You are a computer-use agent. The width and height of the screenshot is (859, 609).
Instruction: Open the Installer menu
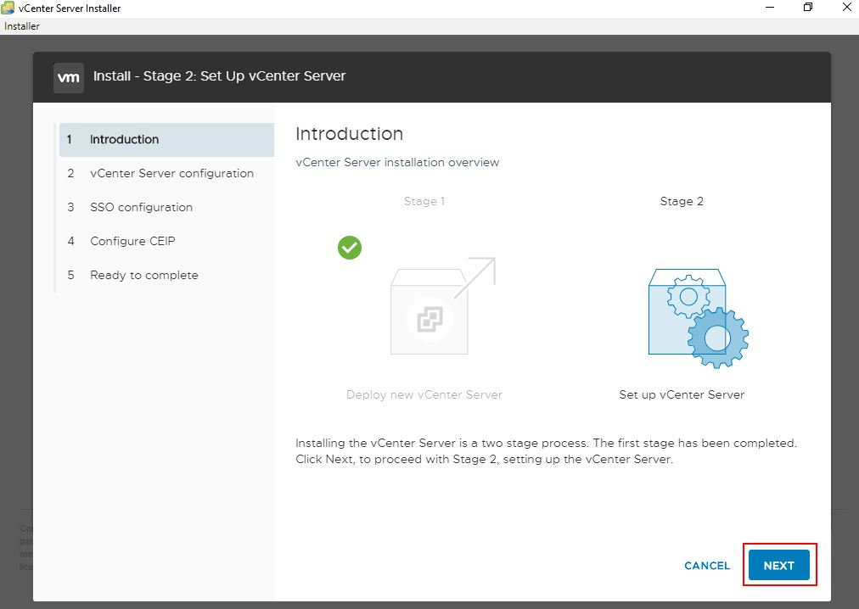[x=22, y=25]
